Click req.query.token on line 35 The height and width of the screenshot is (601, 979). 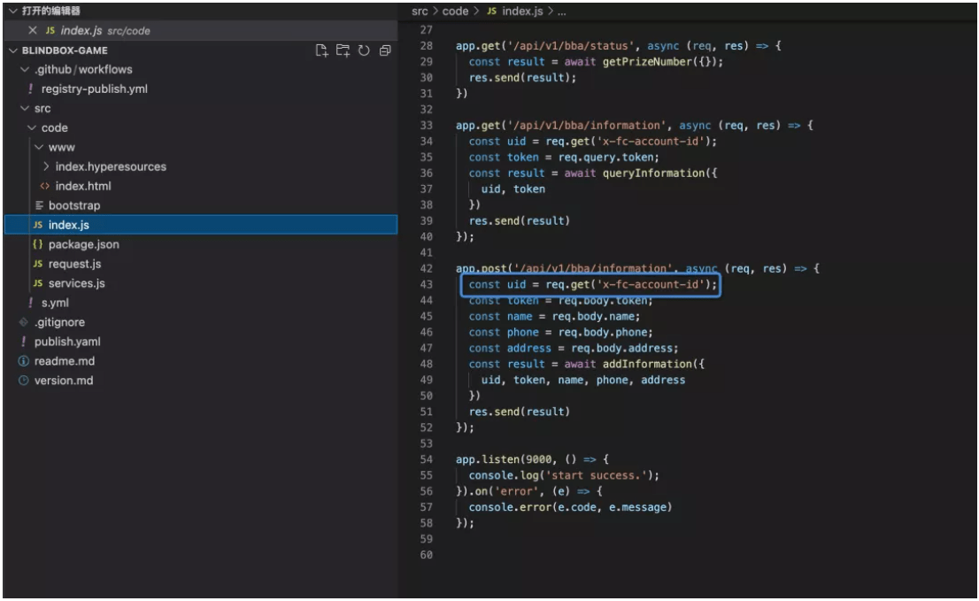[606, 158]
